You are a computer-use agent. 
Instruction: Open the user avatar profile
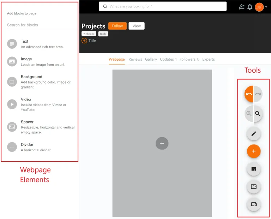(259, 7)
